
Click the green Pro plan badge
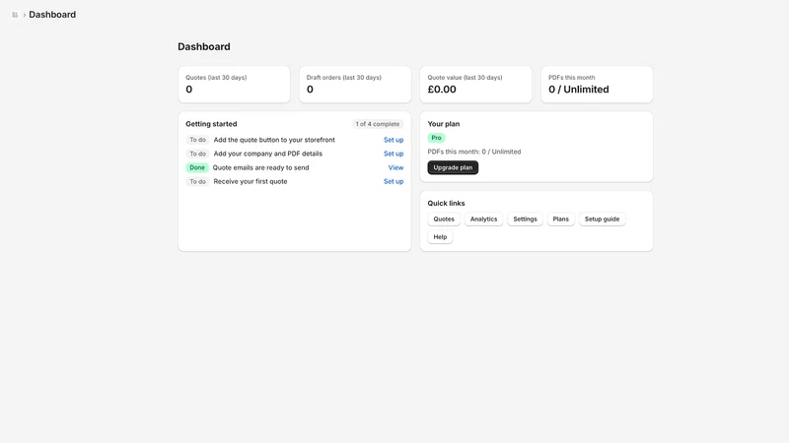click(436, 138)
